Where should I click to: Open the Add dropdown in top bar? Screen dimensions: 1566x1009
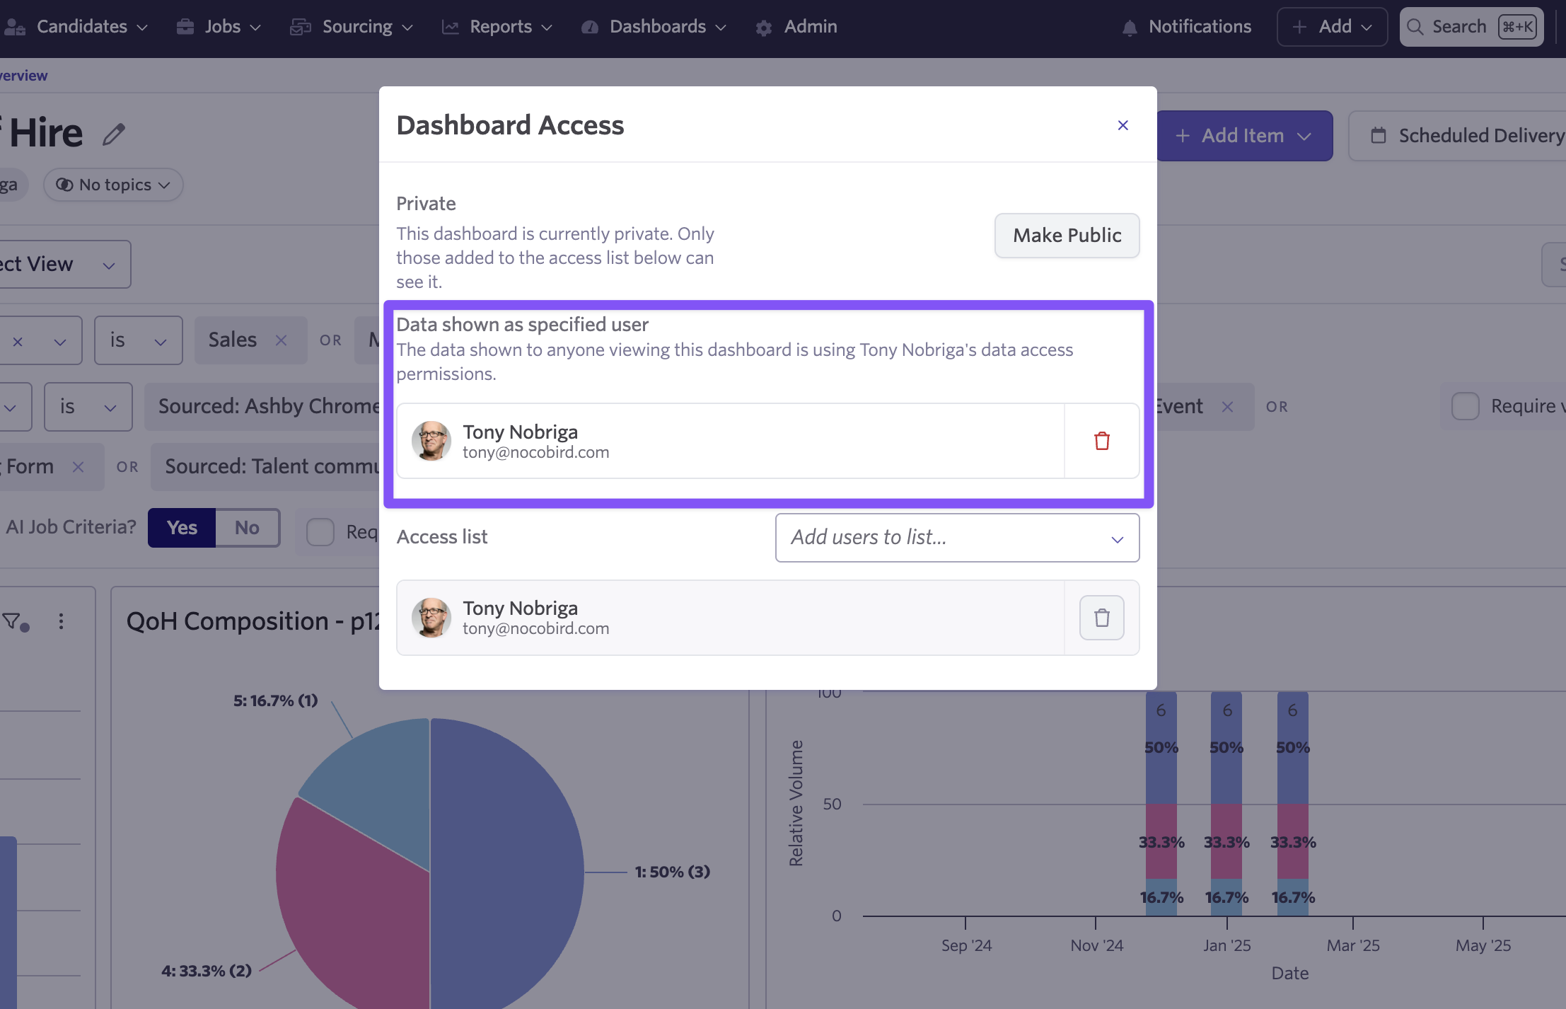[x=1332, y=27]
